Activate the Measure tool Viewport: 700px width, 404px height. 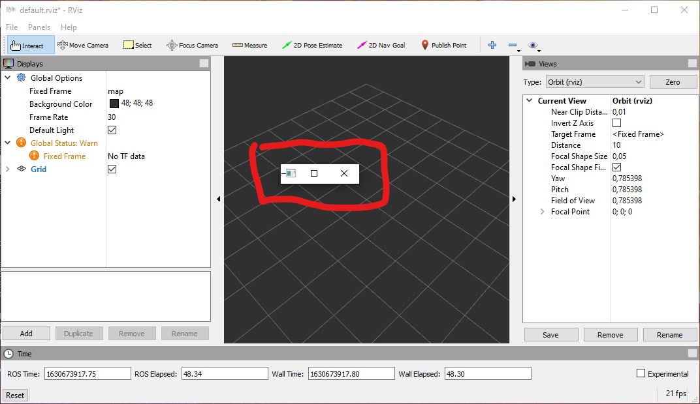pyautogui.click(x=249, y=45)
